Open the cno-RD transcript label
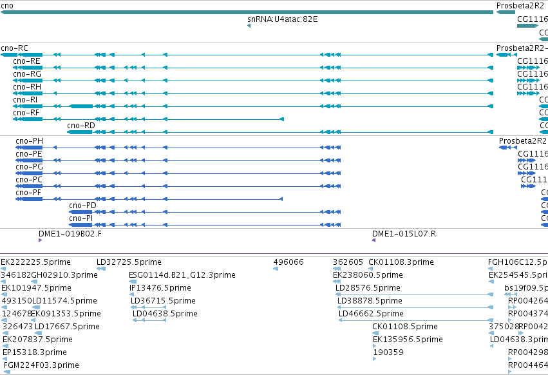 pos(81,126)
